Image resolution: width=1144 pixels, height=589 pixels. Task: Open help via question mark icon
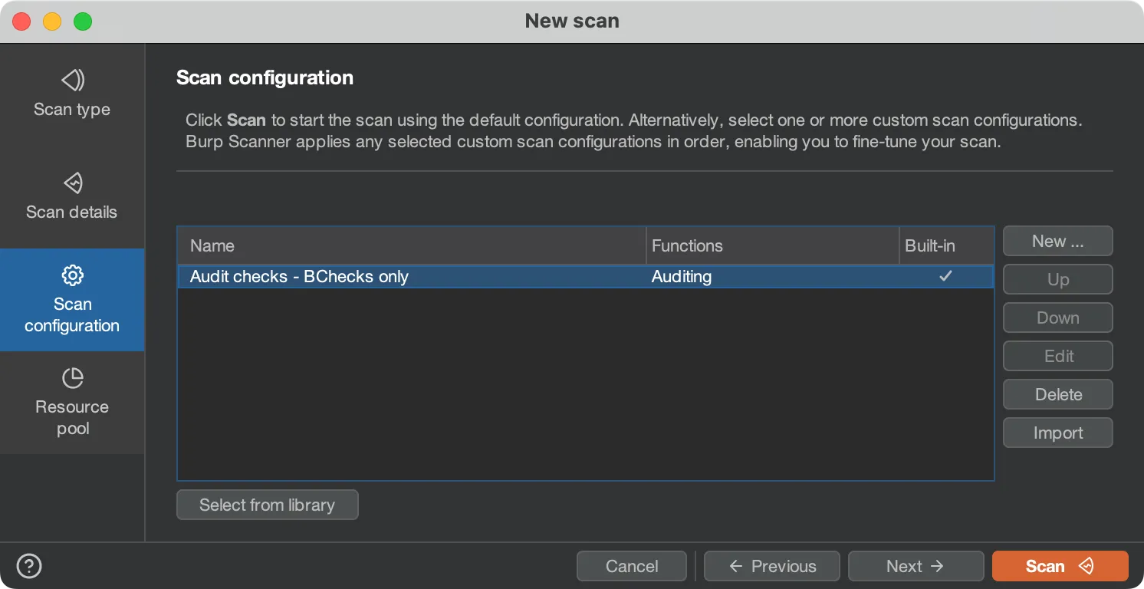click(x=29, y=566)
